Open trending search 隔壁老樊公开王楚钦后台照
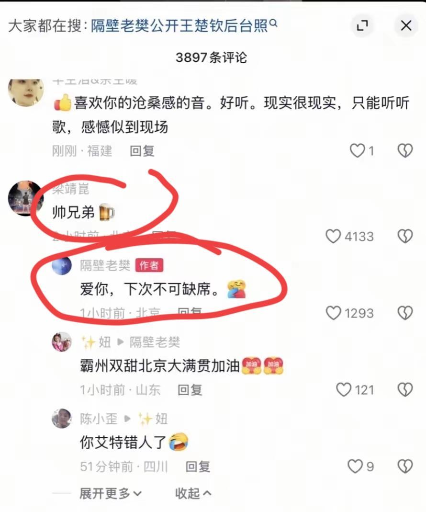This screenshot has width=426, height=512. click(179, 25)
